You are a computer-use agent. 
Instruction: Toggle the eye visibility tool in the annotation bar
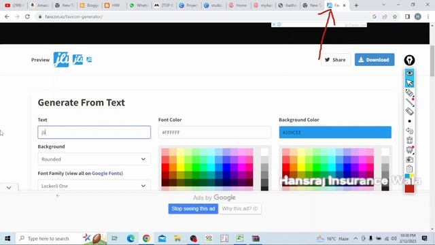coord(409,73)
